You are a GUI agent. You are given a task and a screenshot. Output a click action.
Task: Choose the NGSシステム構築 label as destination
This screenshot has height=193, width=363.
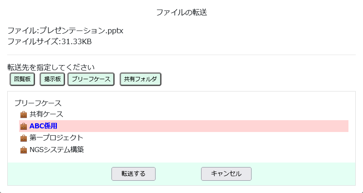[57, 150]
